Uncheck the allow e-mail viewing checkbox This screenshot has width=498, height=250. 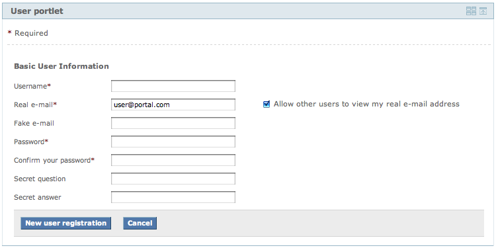pos(267,104)
